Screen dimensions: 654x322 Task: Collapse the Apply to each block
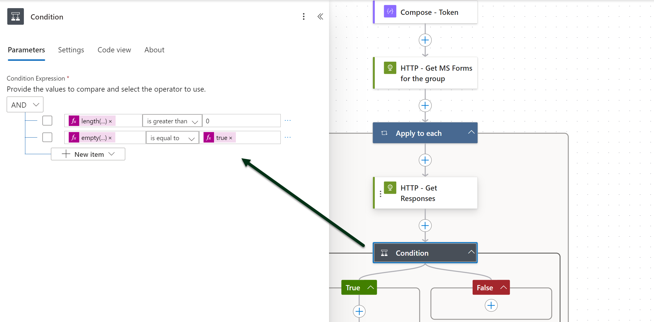471,133
